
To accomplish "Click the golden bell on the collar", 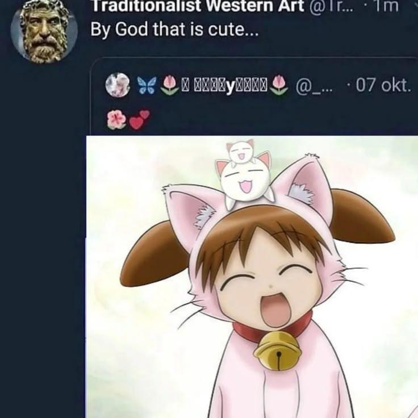I will tap(277, 349).
